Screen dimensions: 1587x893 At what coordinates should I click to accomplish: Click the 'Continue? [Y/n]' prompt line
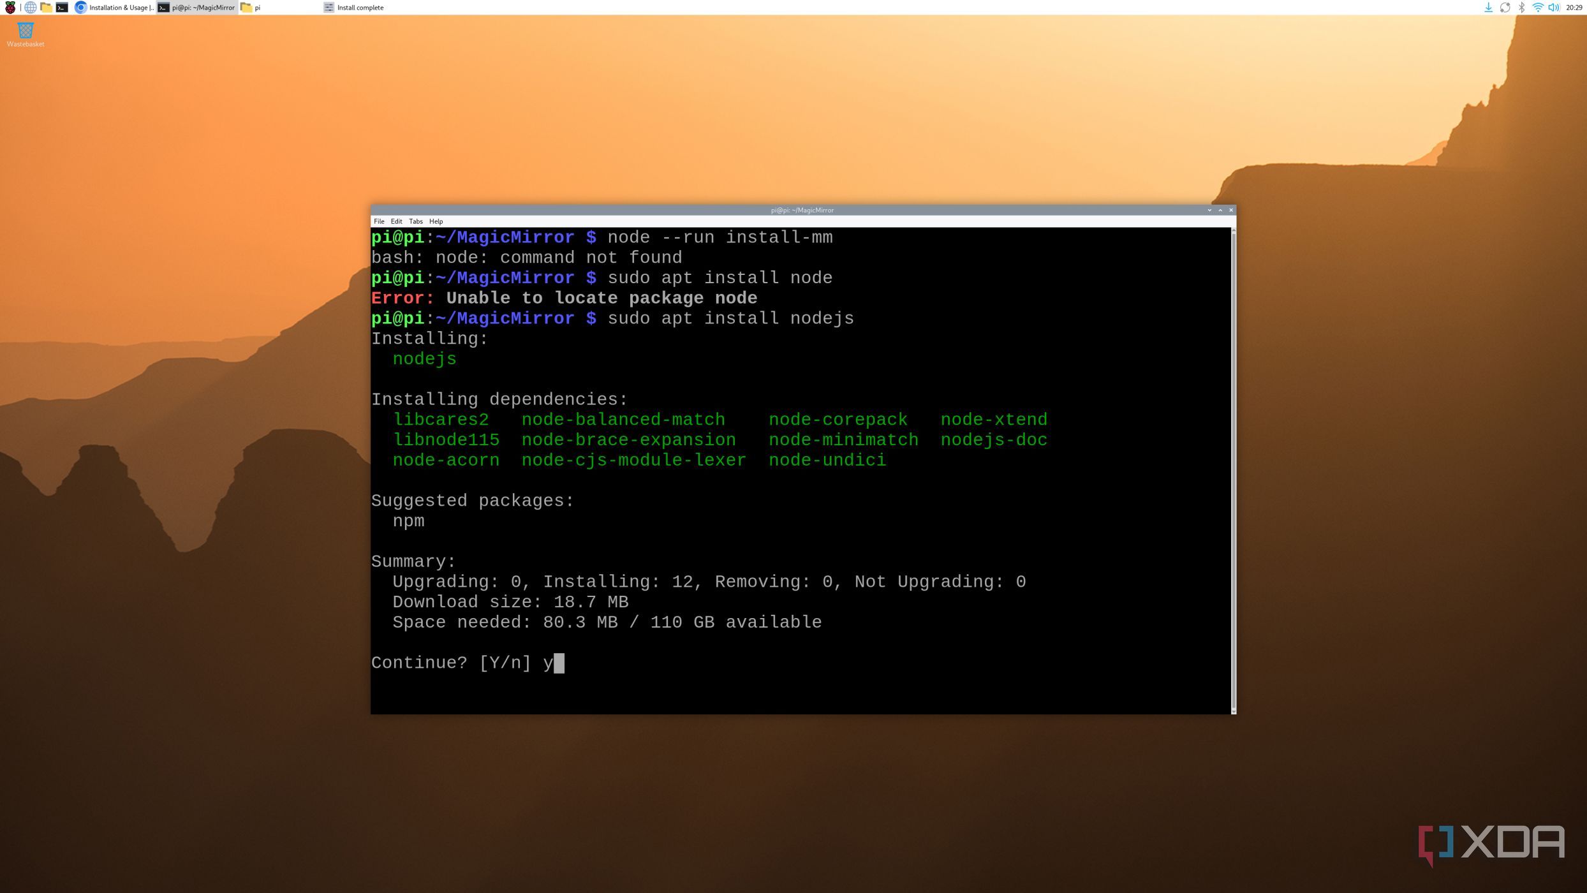coord(468,663)
